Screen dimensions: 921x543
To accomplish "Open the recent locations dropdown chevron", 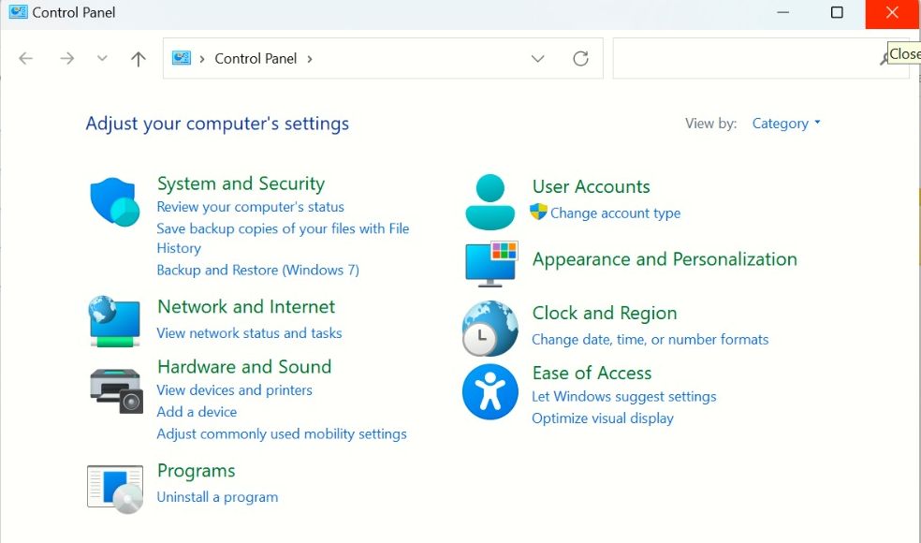I will tap(102, 58).
